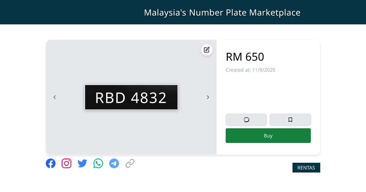The width and height of the screenshot is (366, 192).
Task: Toggle the save icon on the listing
Action: tap(290, 119)
